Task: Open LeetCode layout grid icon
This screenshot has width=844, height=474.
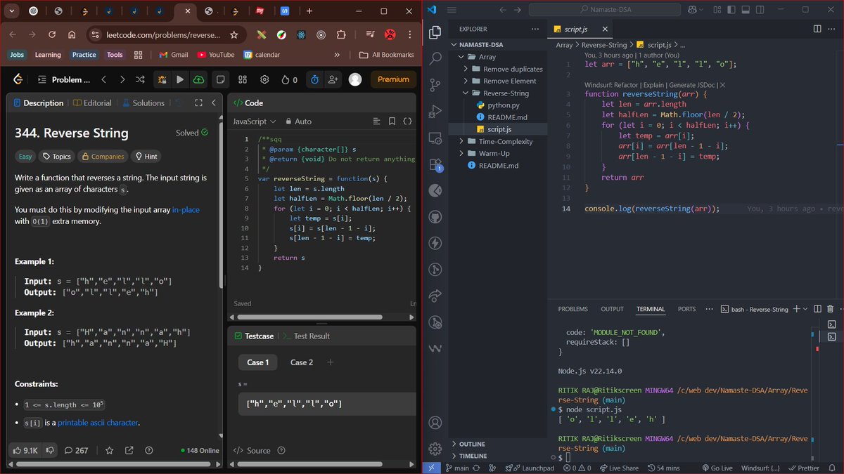Action: (243, 79)
